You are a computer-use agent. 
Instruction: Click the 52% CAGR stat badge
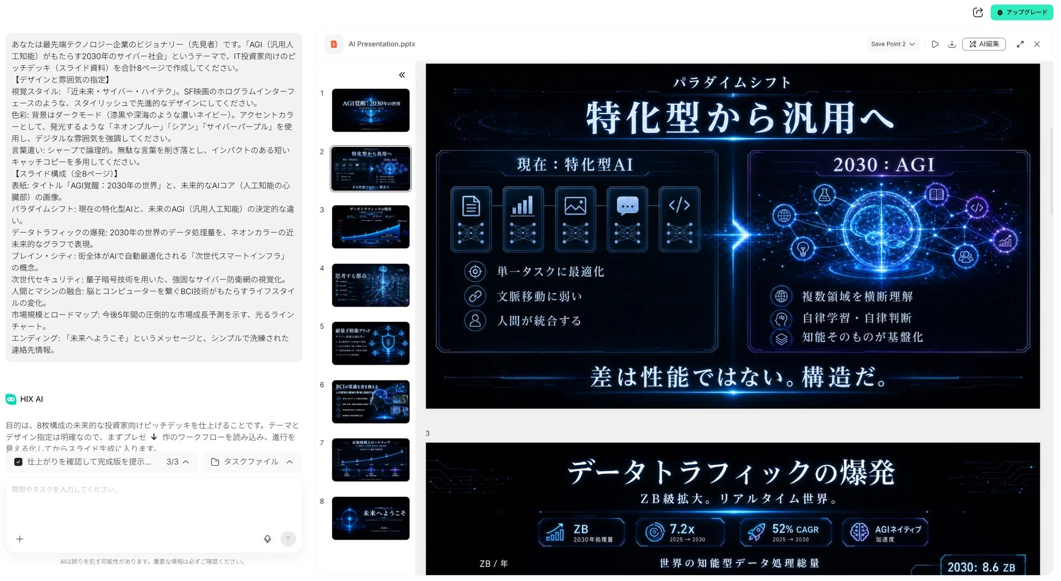[x=785, y=532]
